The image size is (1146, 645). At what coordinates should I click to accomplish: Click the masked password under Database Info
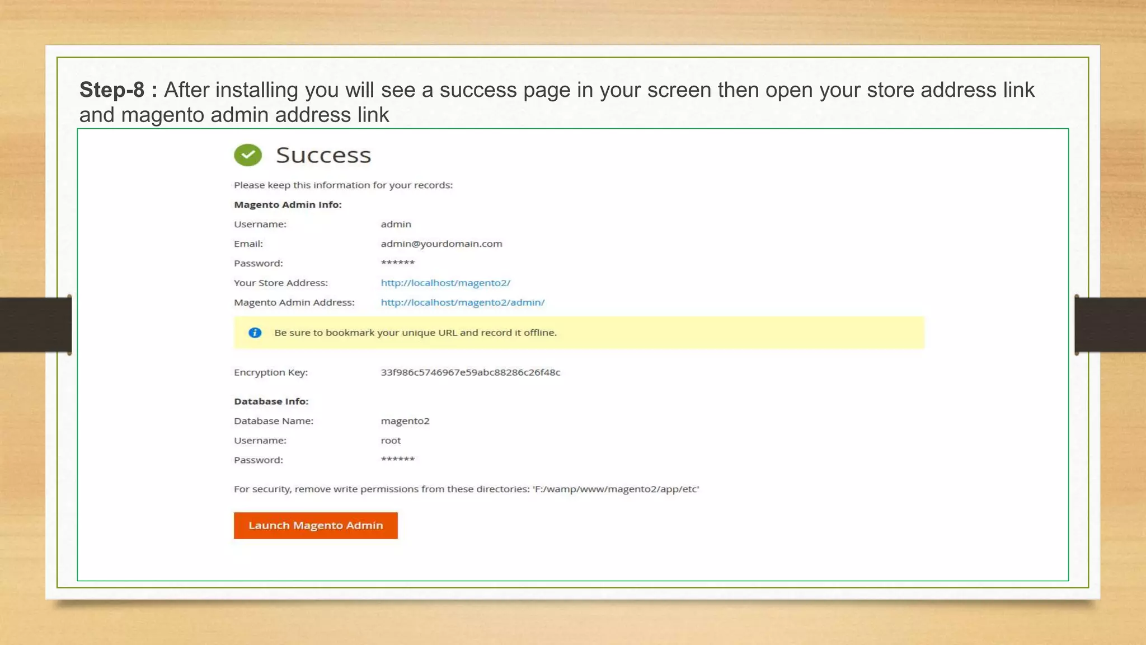tap(398, 459)
